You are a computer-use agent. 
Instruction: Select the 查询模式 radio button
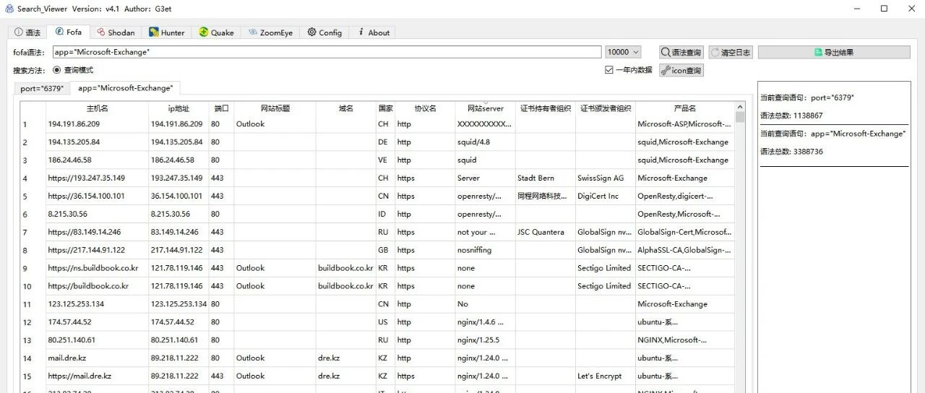pos(57,70)
